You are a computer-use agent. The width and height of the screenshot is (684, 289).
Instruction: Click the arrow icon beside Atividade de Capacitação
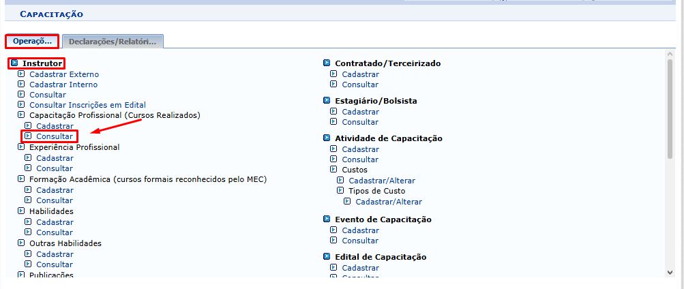[x=327, y=138]
